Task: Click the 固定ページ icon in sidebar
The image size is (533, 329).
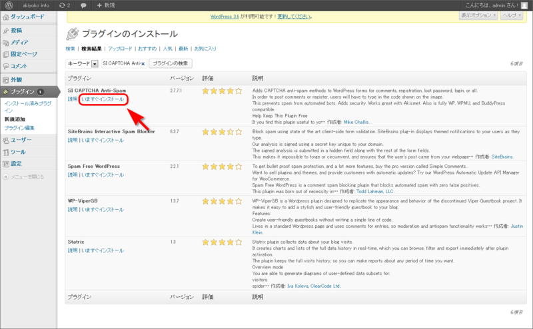Action: (x=6, y=55)
